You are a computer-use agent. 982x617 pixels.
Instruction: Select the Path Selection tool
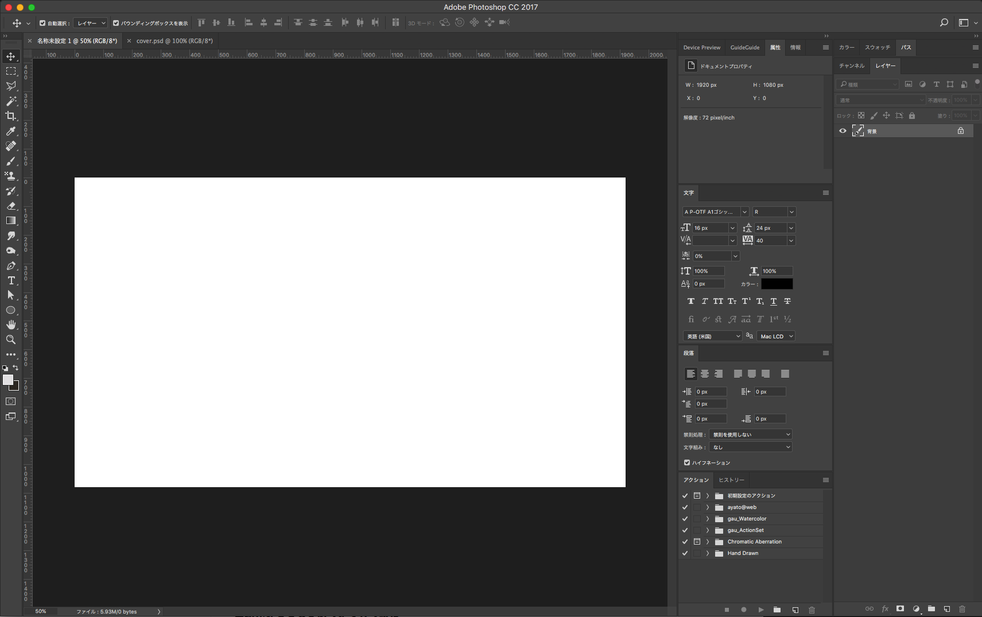tap(11, 295)
